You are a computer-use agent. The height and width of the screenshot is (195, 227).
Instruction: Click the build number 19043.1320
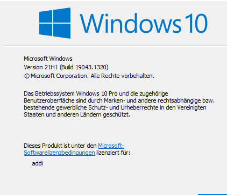coord(91,67)
